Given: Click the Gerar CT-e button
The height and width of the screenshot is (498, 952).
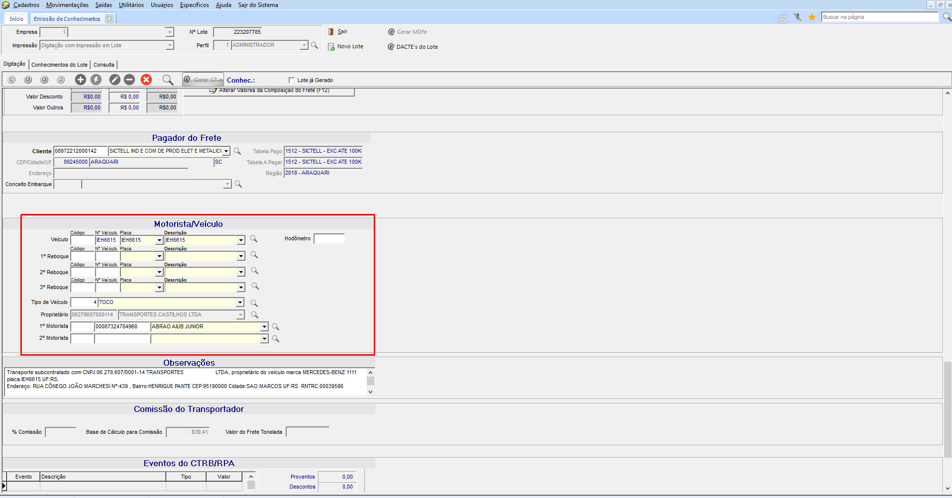Looking at the screenshot, I should coord(203,80).
